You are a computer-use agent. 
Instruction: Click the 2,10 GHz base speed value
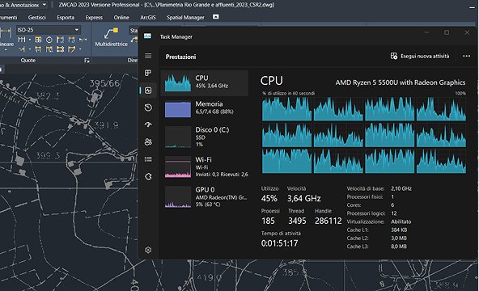click(x=401, y=189)
